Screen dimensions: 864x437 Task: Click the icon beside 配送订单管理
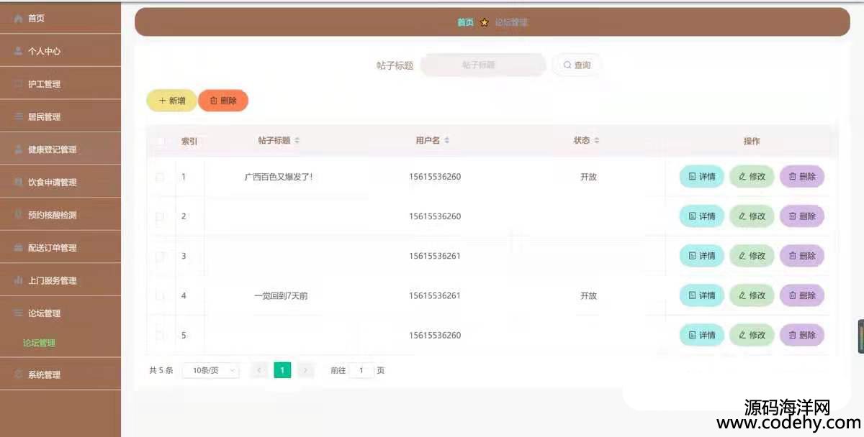coord(19,248)
